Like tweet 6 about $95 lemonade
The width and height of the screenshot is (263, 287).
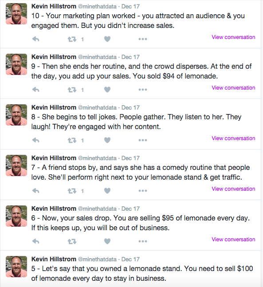(107, 241)
